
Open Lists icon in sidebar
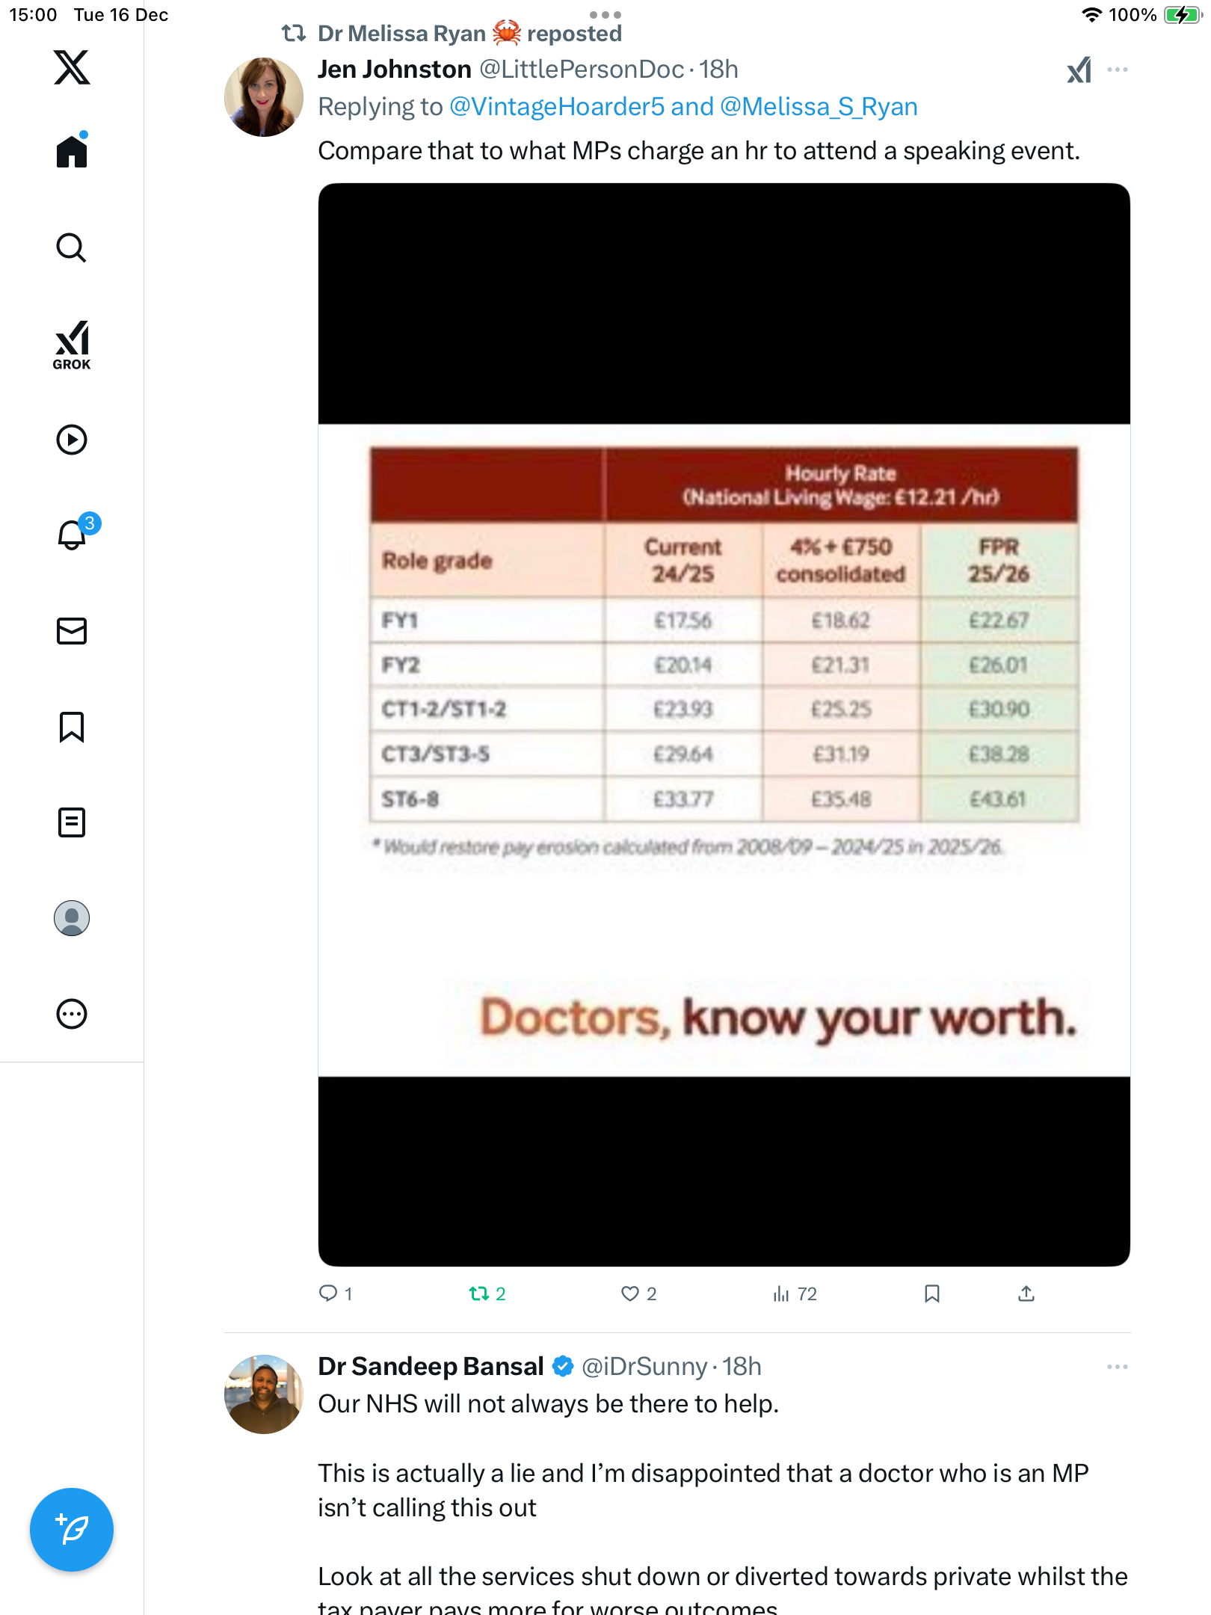point(72,822)
